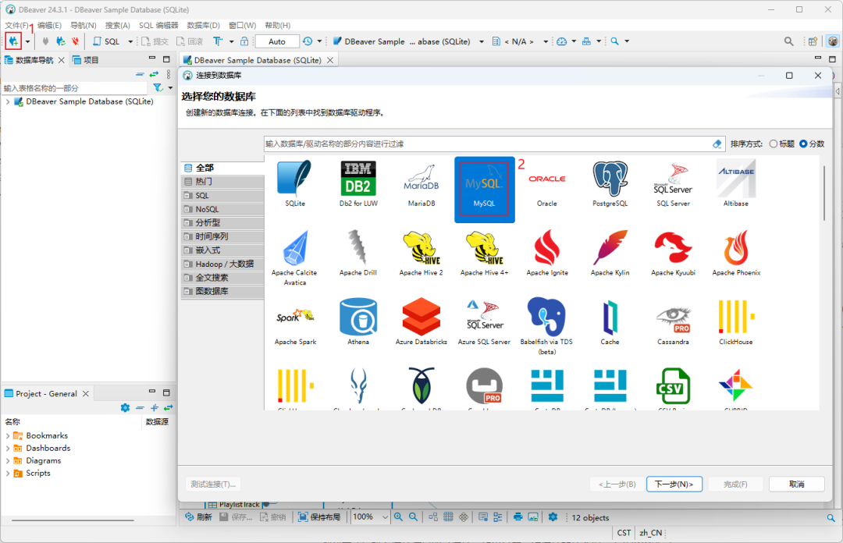Select the Azure Databricks driver
The image size is (843, 543).
coord(421,322)
